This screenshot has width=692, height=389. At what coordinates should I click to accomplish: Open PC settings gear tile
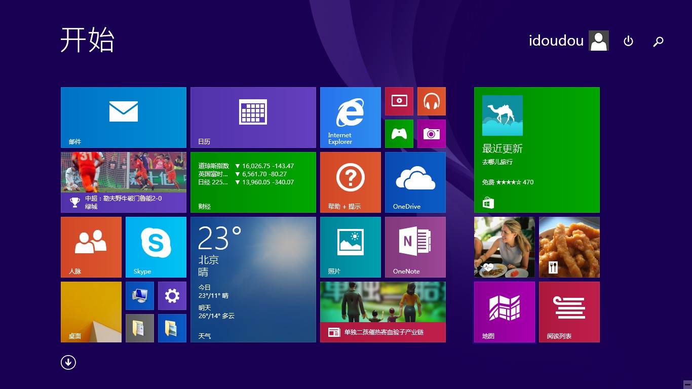pos(172,296)
